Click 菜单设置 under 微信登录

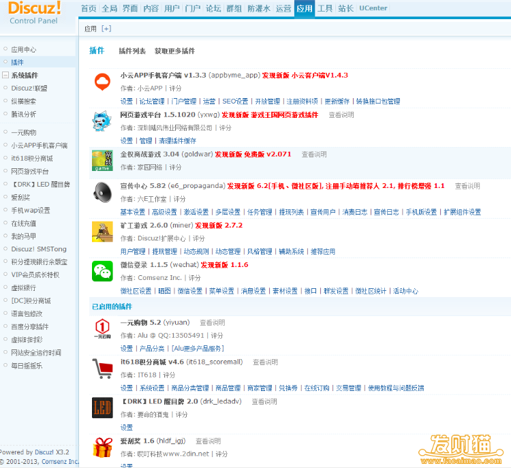coord(221,291)
